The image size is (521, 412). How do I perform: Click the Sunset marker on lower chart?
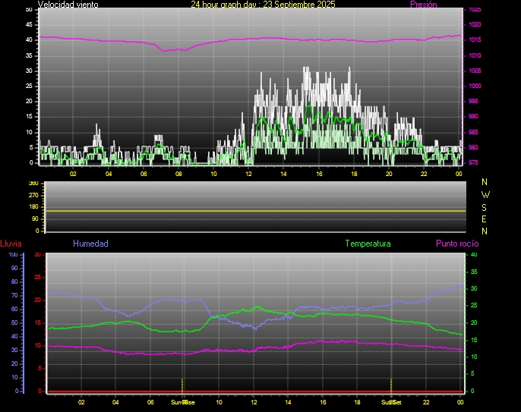coord(390,401)
